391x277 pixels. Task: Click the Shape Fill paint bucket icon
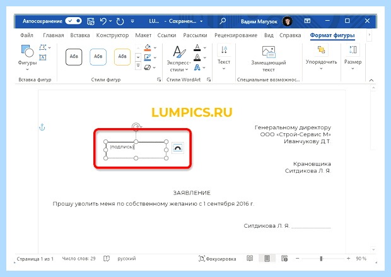click(148, 48)
